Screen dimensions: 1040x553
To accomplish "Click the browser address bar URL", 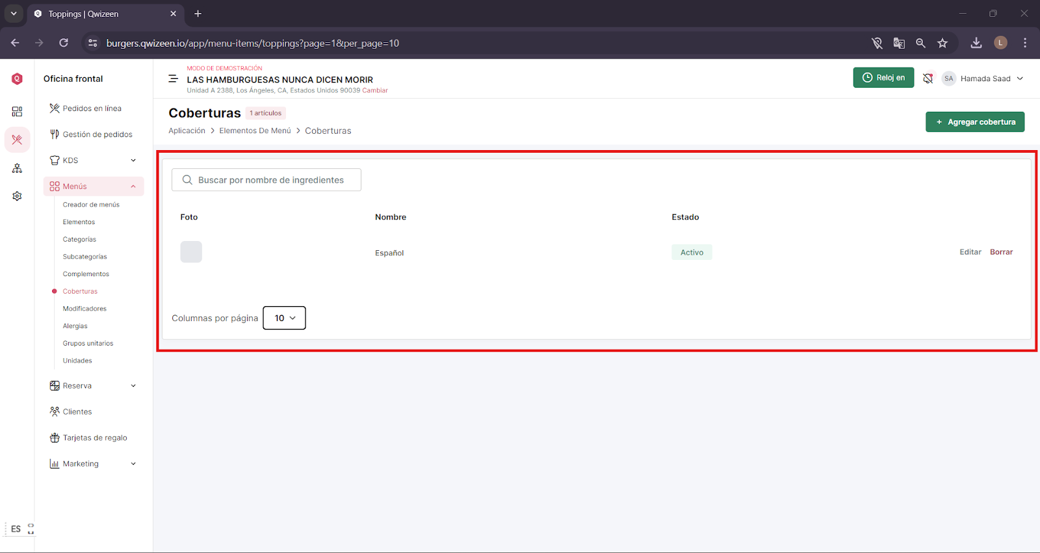I will [x=253, y=43].
